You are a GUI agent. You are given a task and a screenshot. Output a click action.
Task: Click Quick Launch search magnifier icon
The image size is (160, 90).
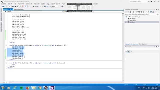(148, 2)
